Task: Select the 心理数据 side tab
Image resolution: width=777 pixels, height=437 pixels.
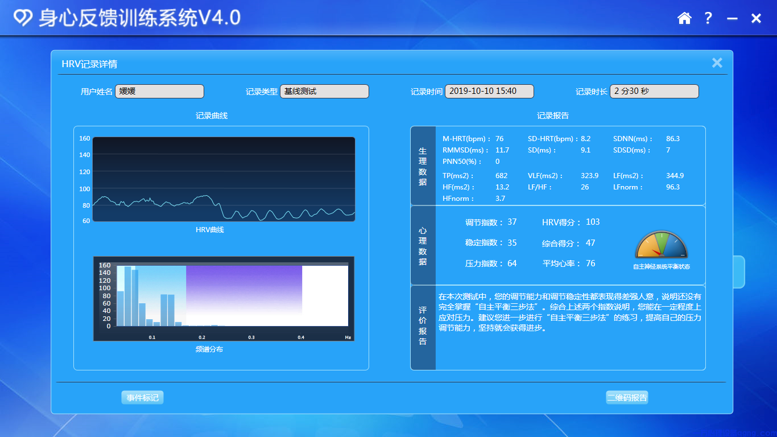Action: pos(423,246)
